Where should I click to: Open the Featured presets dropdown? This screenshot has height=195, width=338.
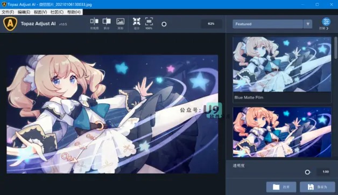(267, 24)
